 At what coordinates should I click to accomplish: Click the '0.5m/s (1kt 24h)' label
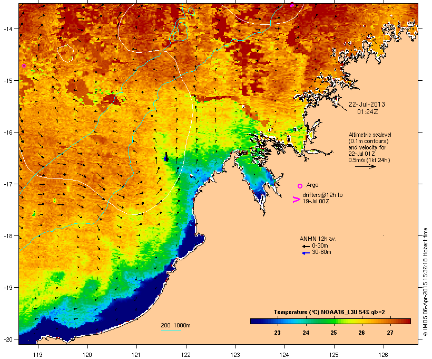[x=369, y=160]
